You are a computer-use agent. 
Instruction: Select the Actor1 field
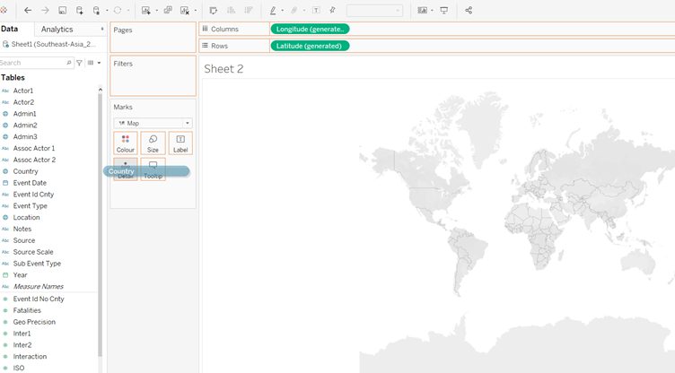[23, 91]
